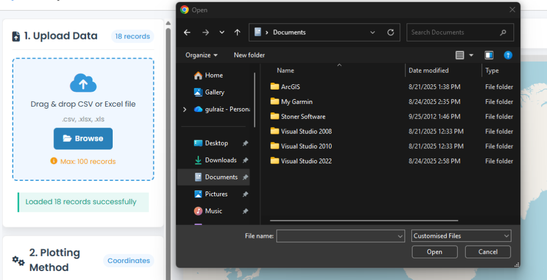
Task: Click the horizontal scrollbar of file list
Action: 364,220
